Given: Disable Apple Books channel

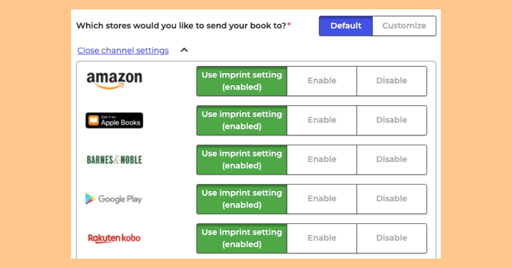Looking at the screenshot, I should click(392, 120).
